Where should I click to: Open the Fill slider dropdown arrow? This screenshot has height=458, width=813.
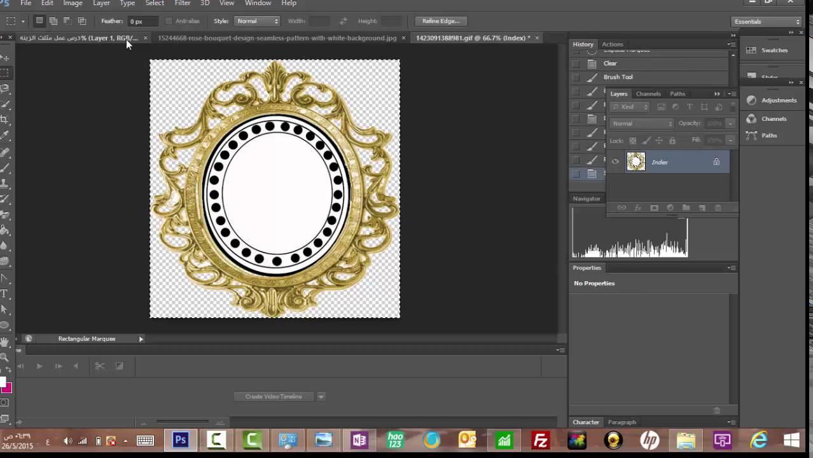click(x=730, y=140)
